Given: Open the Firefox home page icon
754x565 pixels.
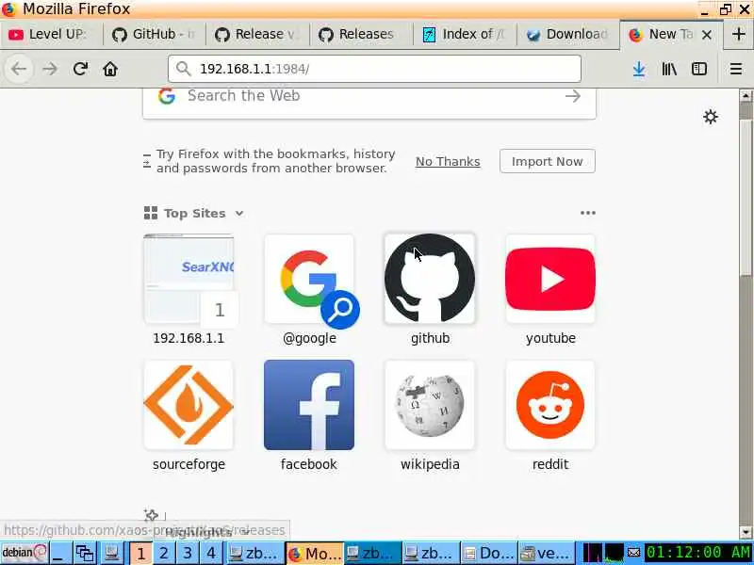Looking at the screenshot, I should tap(110, 69).
